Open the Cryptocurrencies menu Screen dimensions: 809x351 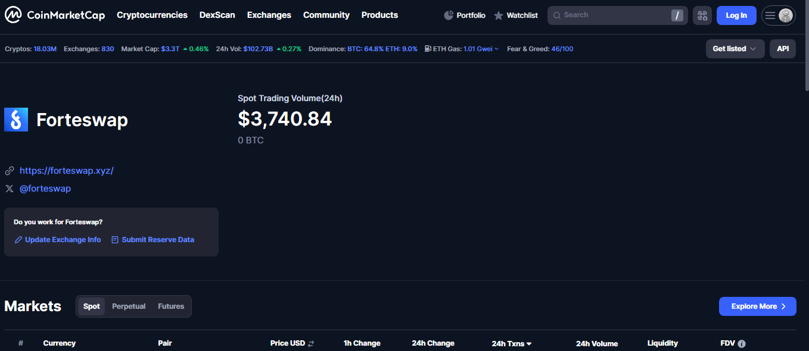point(152,15)
